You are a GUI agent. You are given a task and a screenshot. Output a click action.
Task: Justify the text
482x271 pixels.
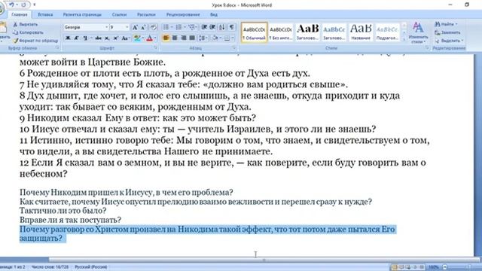tap(192, 38)
